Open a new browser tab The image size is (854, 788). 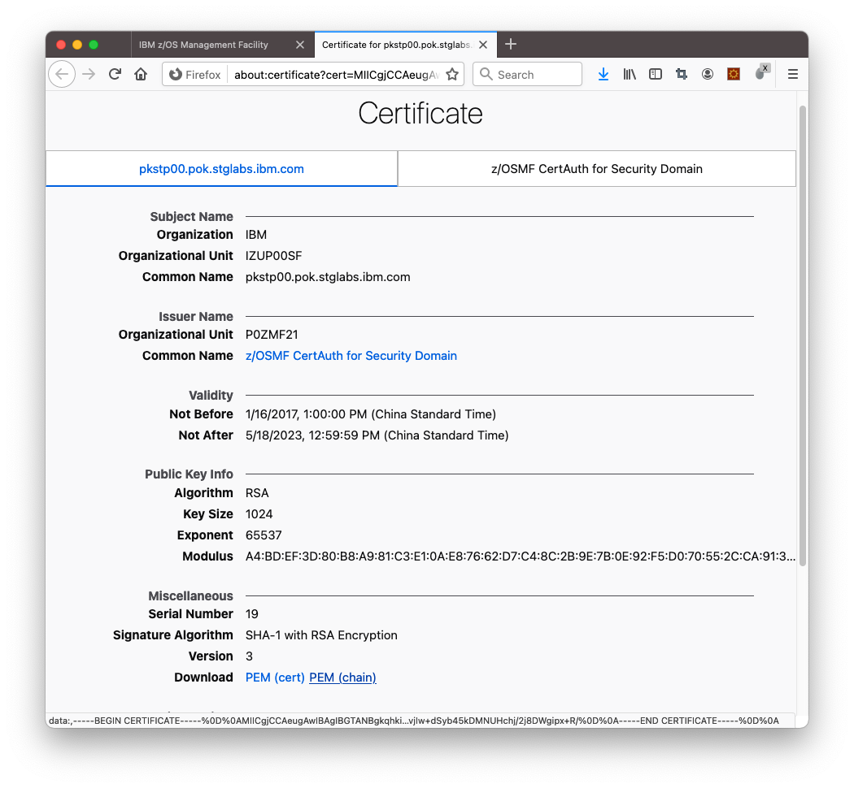tap(510, 44)
